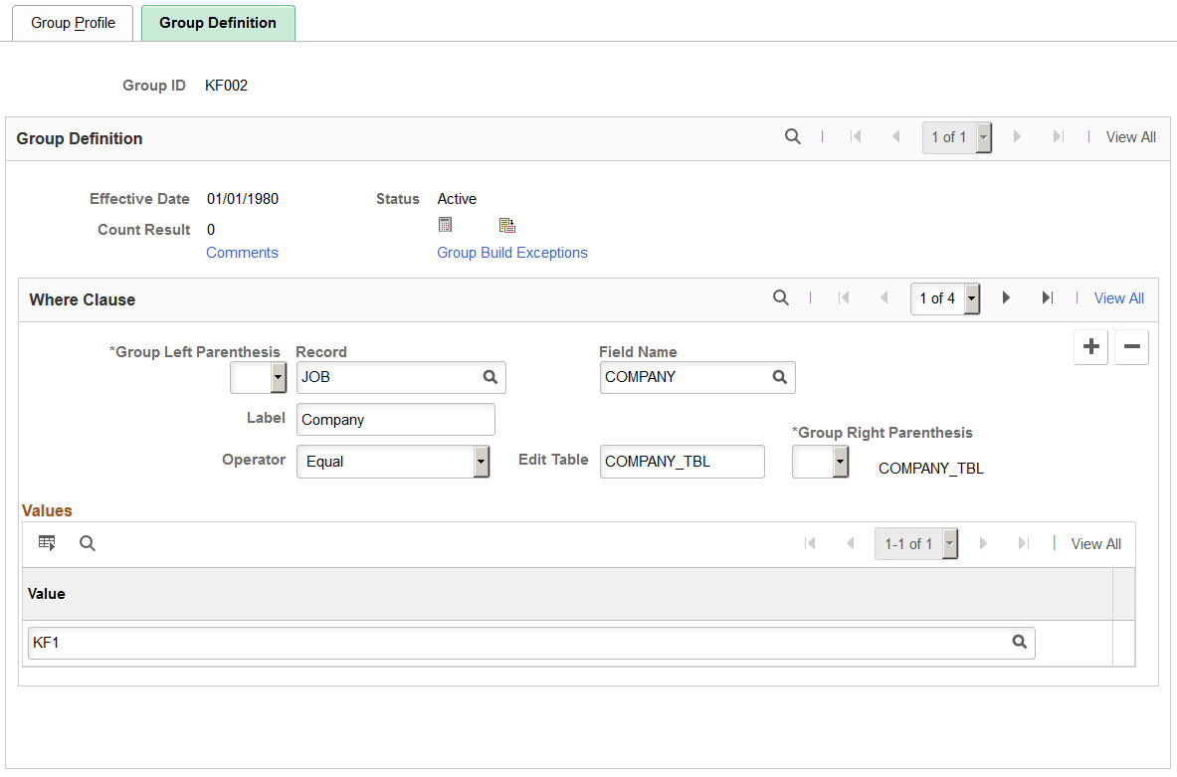Viewport: 1177px width, 777px height.
Task: Click the Personalize grid icon in Values toolbar
Action: [x=47, y=542]
